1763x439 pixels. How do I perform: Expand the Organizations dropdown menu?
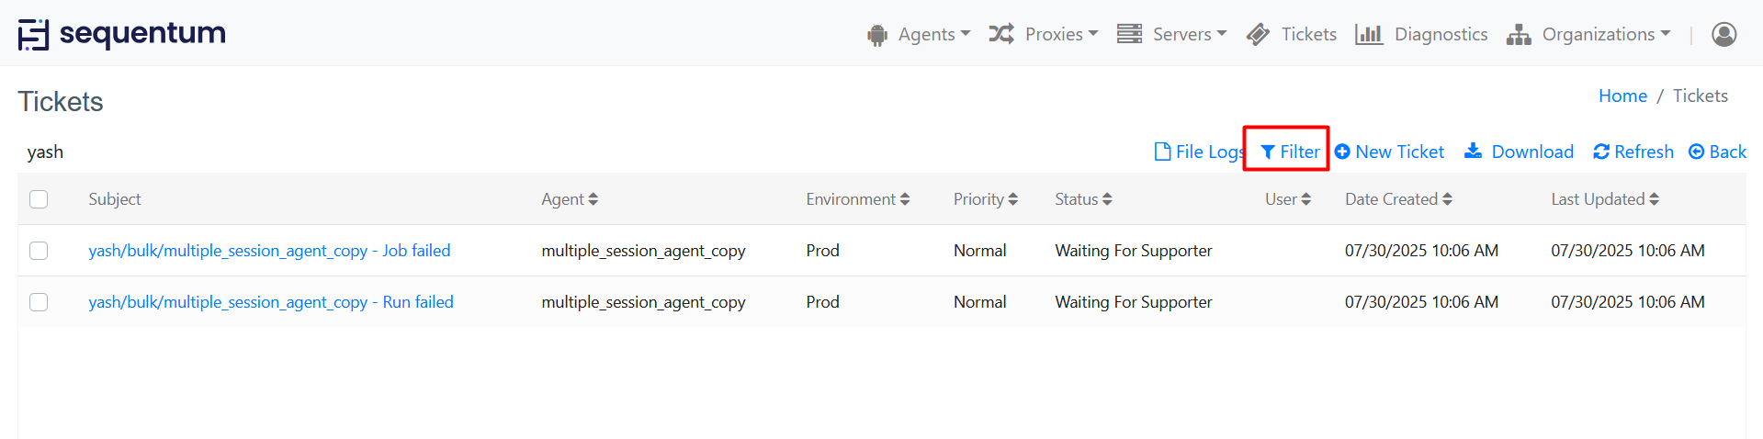[1589, 34]
